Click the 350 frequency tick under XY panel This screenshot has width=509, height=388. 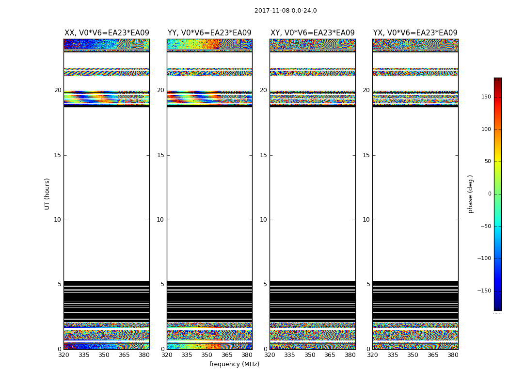click(310, 355)
